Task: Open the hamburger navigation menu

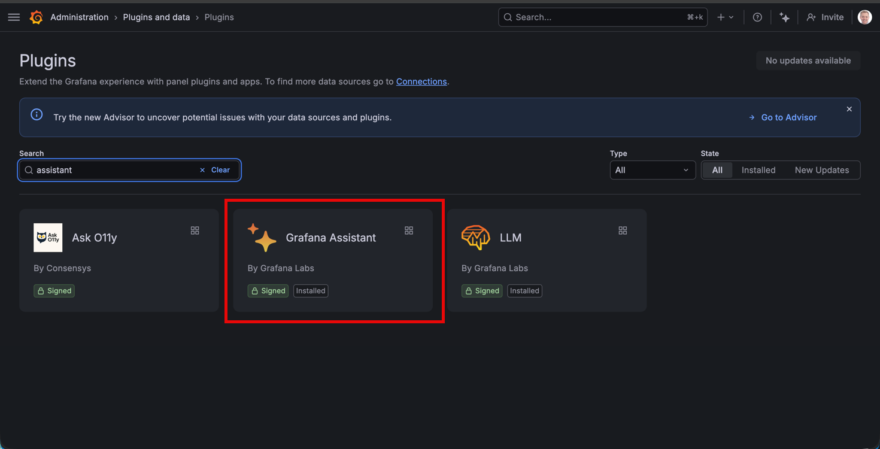Action: 14,17
